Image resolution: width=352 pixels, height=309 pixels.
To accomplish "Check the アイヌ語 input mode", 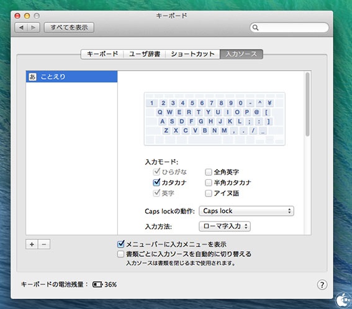I will [x=209, y=193].
